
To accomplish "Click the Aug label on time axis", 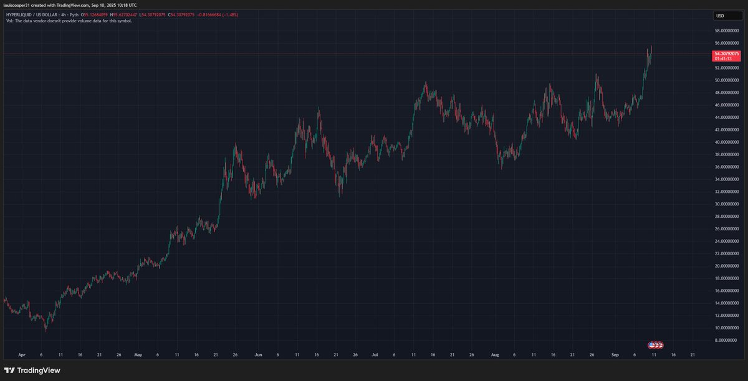I will [495, 355].
